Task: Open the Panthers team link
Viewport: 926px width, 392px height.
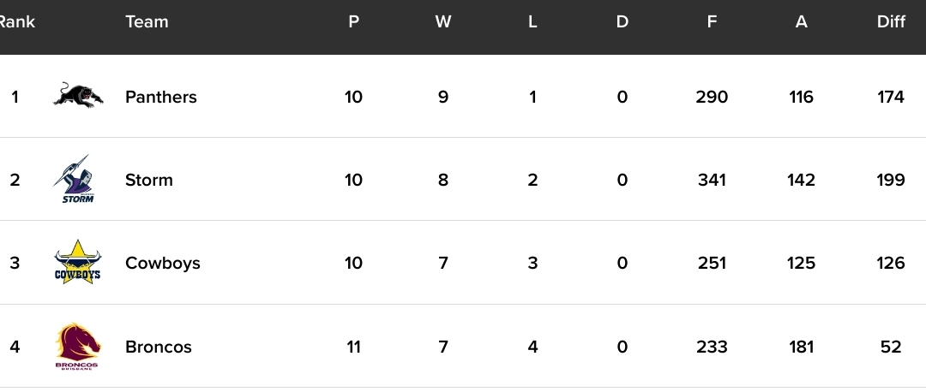Action: (160, 97)
